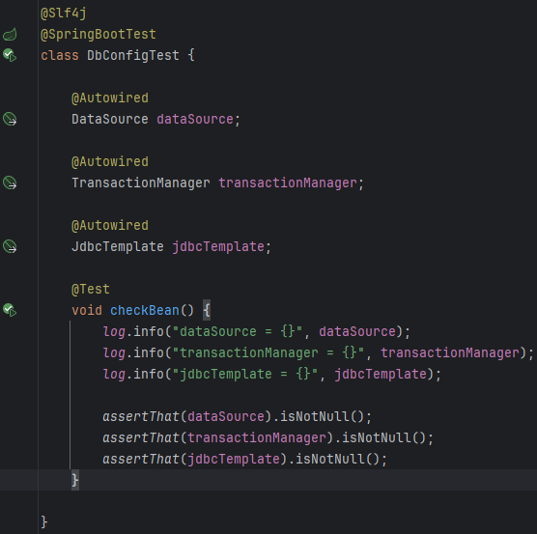Click the jdbcTemplate field declaration name
The width and height of the screenshot is (537, 534).
tap(218, 247)
